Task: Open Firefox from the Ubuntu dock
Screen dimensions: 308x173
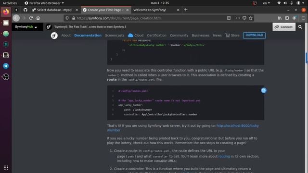Action: tap(6, 12)
